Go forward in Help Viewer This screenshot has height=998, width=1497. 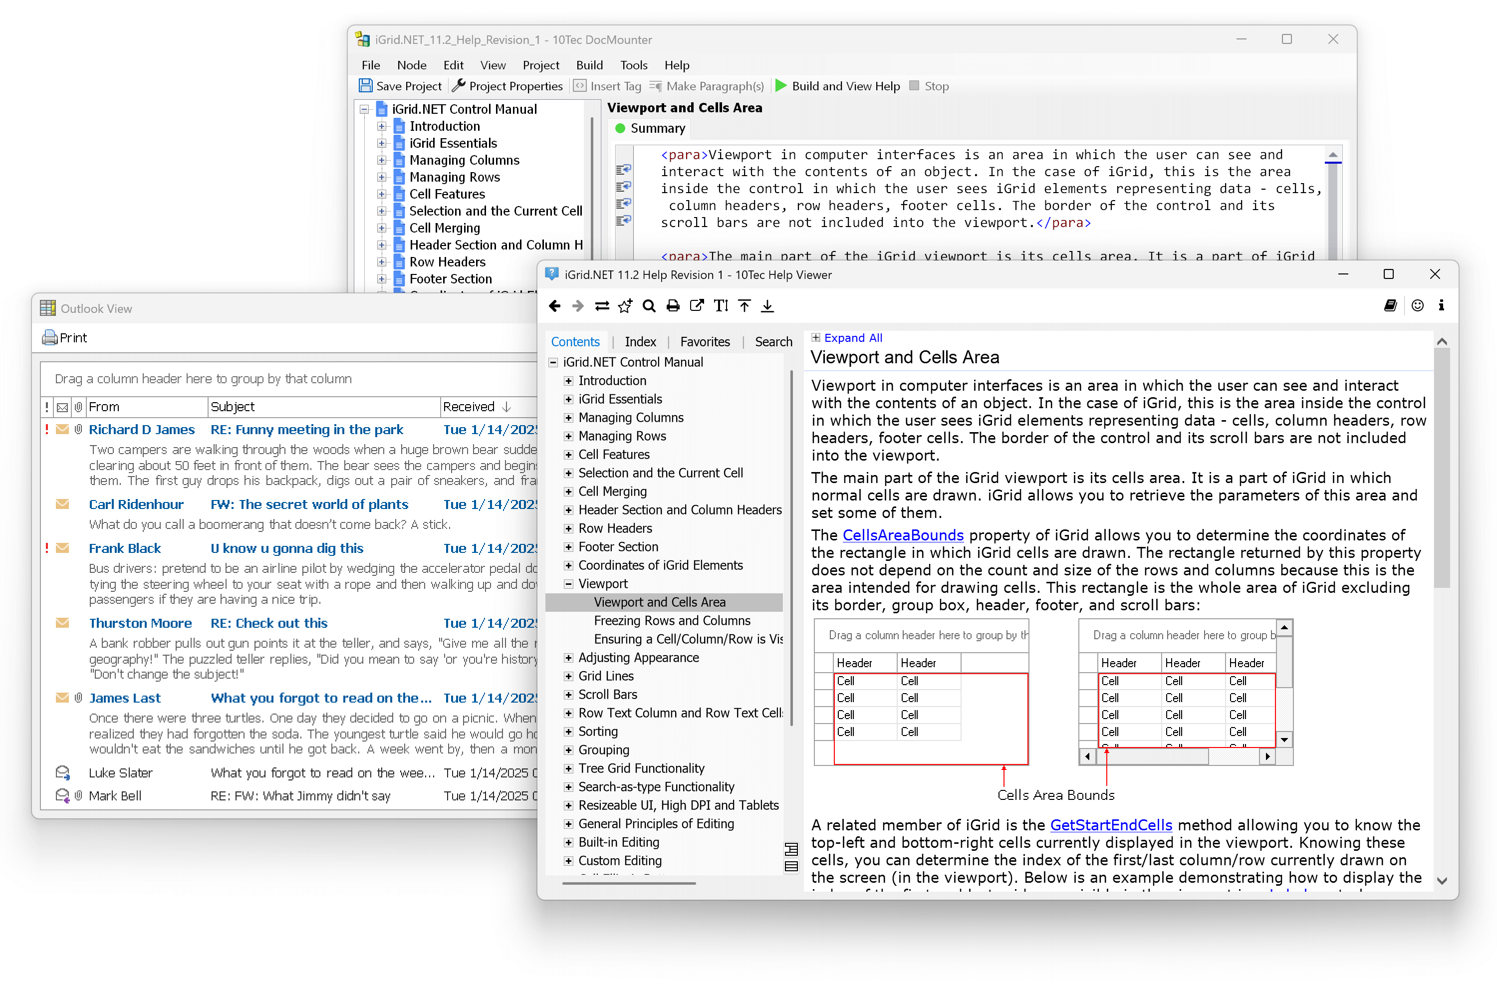click(578, 306)
